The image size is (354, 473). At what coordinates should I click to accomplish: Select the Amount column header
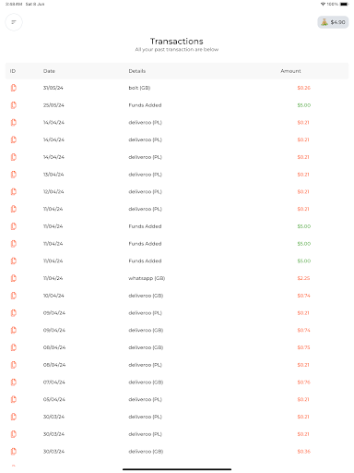click(x=290, y=71)
